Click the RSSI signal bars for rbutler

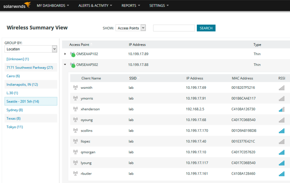click(282, 174)
